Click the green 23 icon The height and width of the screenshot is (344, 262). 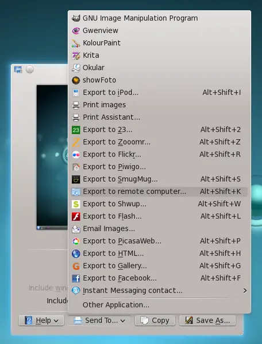pyautogui.click(x=76, y=130)
